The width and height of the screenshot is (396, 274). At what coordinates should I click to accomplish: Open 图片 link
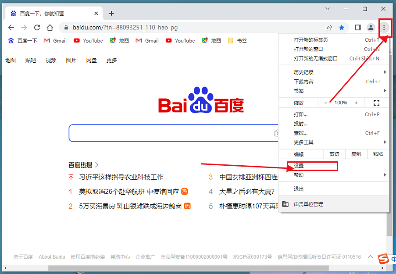pyautogui.click(x=71, y=60)
